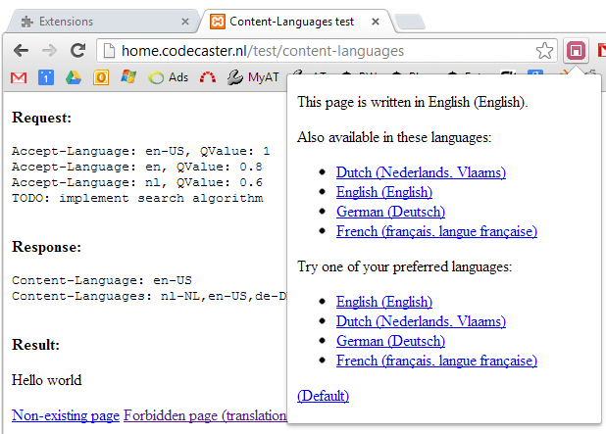The width and height of the screenshot is (606, 434).
Task: Click 'Also available in these languages:' text
Action: click(x=394, y=137)
